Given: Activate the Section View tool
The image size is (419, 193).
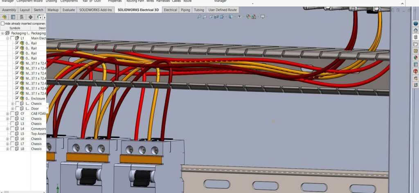Looking at the screenshot, I should (216, 17).
